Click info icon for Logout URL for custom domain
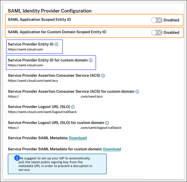Viewport: 187px width, 182px height. click(107, 123)
